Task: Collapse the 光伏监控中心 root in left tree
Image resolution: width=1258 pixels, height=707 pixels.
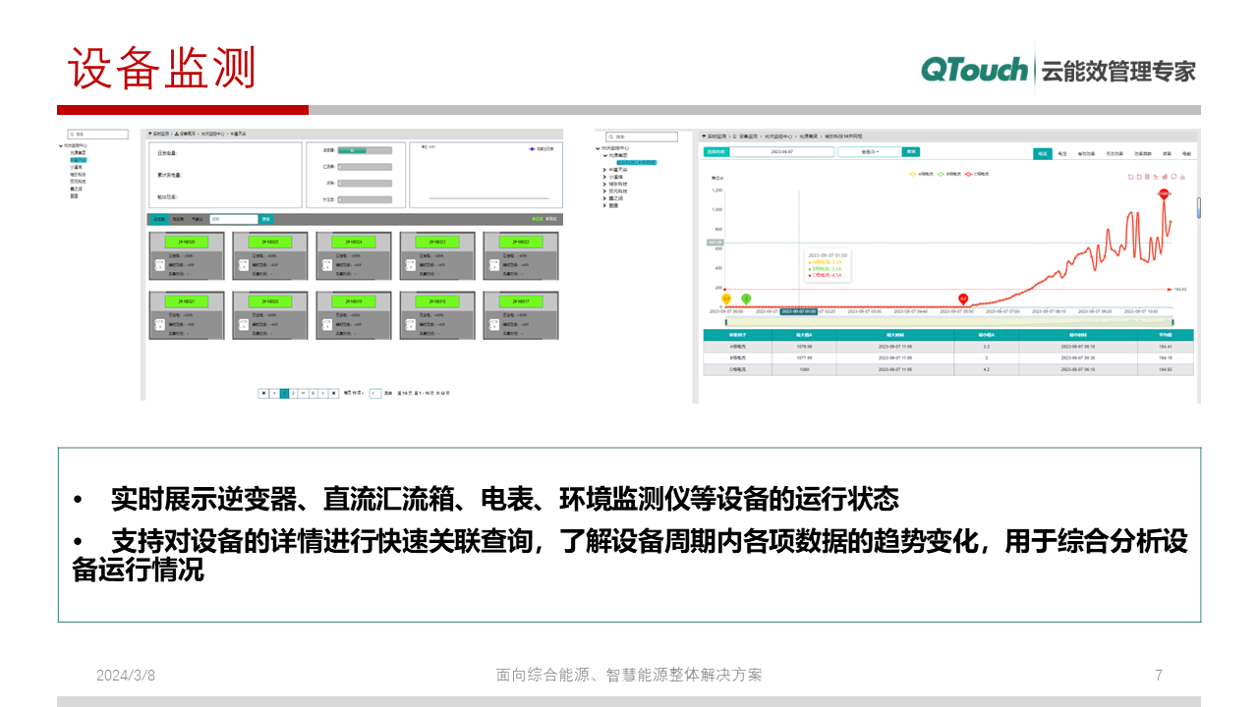Action: click(x=61, y=145)
